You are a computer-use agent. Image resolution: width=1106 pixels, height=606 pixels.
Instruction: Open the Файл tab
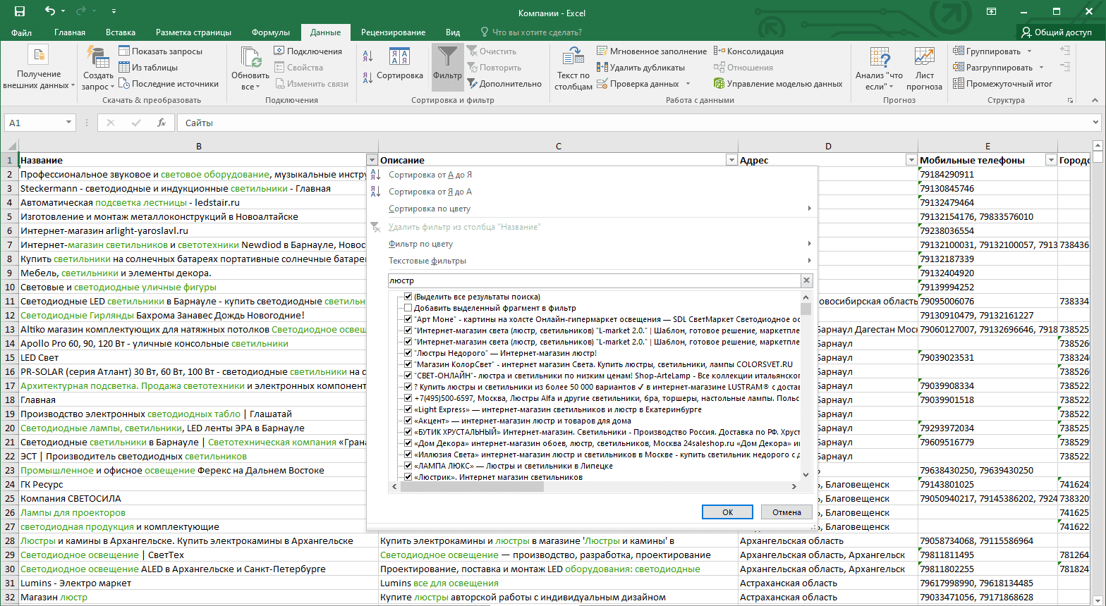tap(21, 32)
